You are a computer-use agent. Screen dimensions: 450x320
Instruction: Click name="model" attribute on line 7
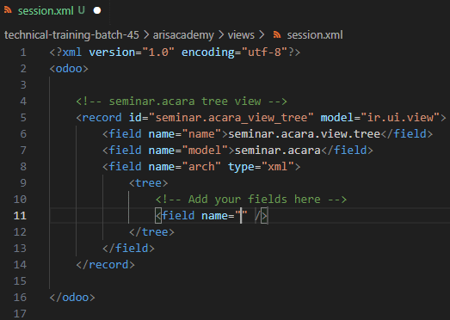[188, 151]
